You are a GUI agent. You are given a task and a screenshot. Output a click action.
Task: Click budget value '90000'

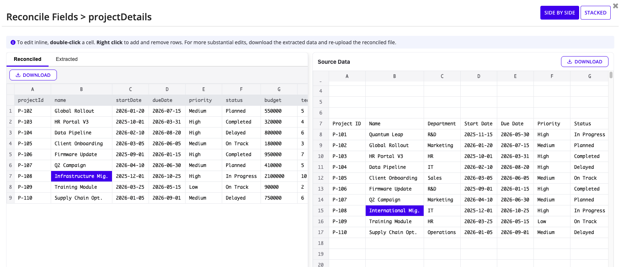279,187
